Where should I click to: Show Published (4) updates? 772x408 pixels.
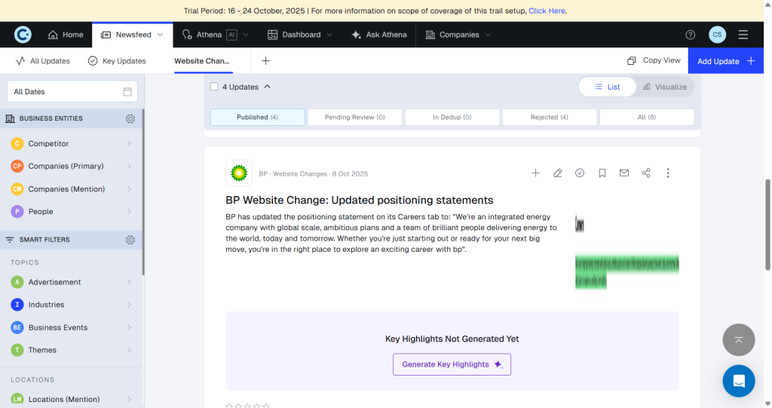tap(258, 118)
